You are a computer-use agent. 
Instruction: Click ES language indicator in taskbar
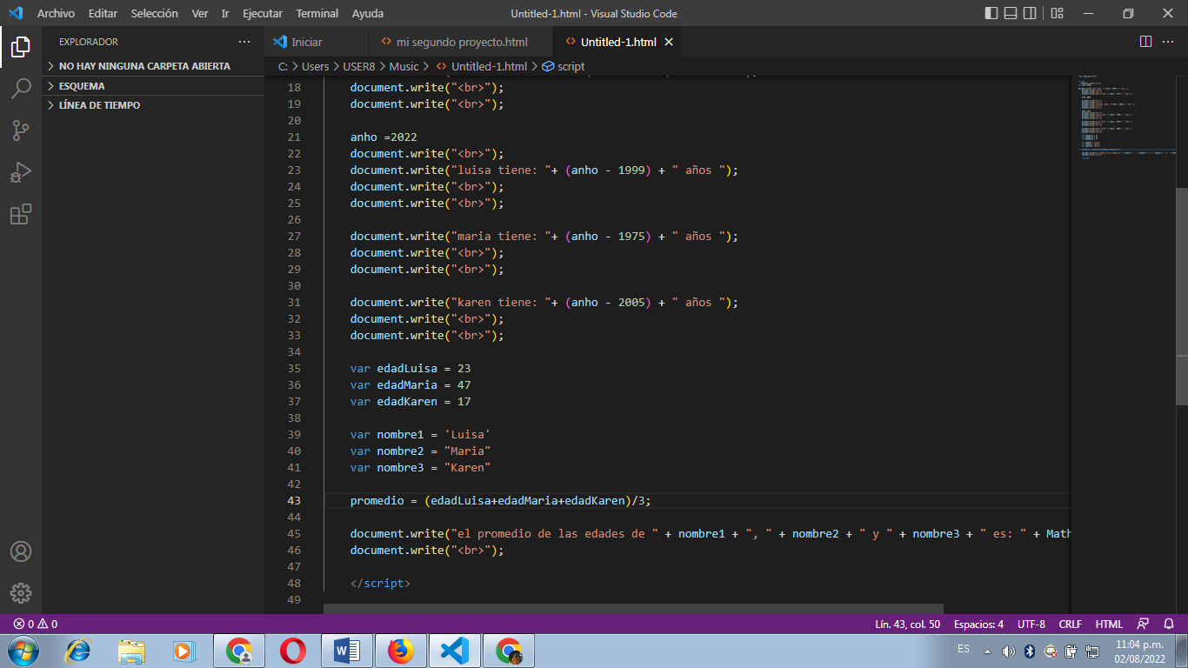(x=964, y=649)
